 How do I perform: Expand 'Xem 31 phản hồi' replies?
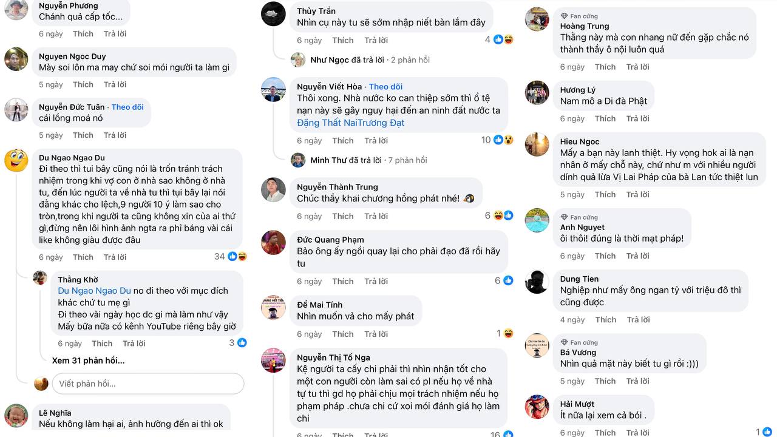click(x=88, y=361)
